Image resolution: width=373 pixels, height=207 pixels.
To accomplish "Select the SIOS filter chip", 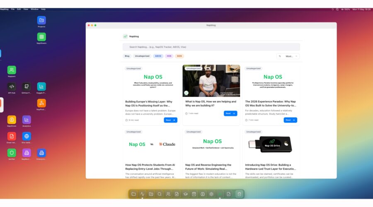I will pyautogui.click(x=179, y=56).
